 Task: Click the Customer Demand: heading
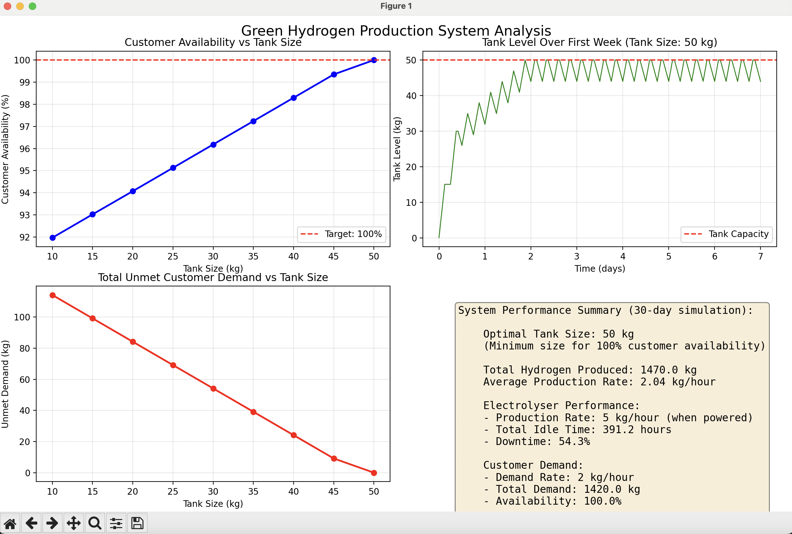pos(533,465)
